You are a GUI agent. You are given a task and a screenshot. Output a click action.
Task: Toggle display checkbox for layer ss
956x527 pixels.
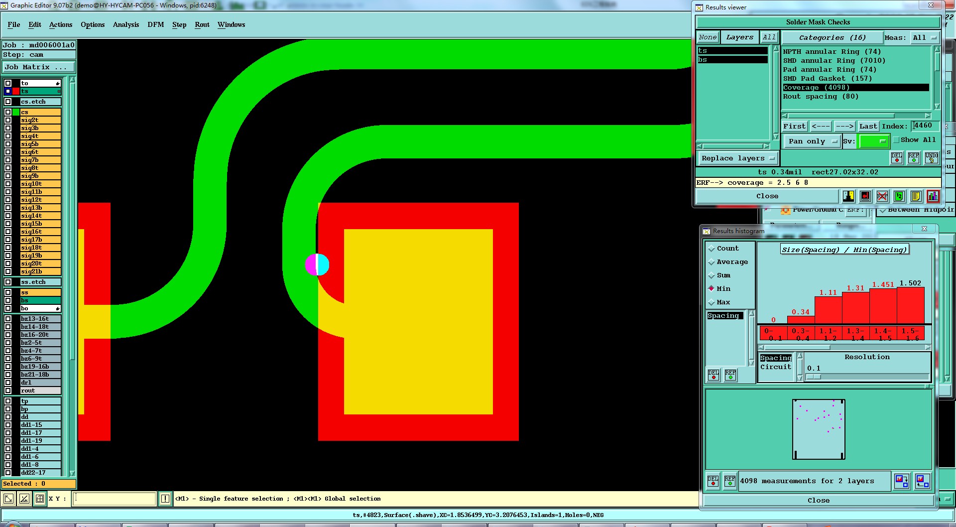(x=8, y=292)
